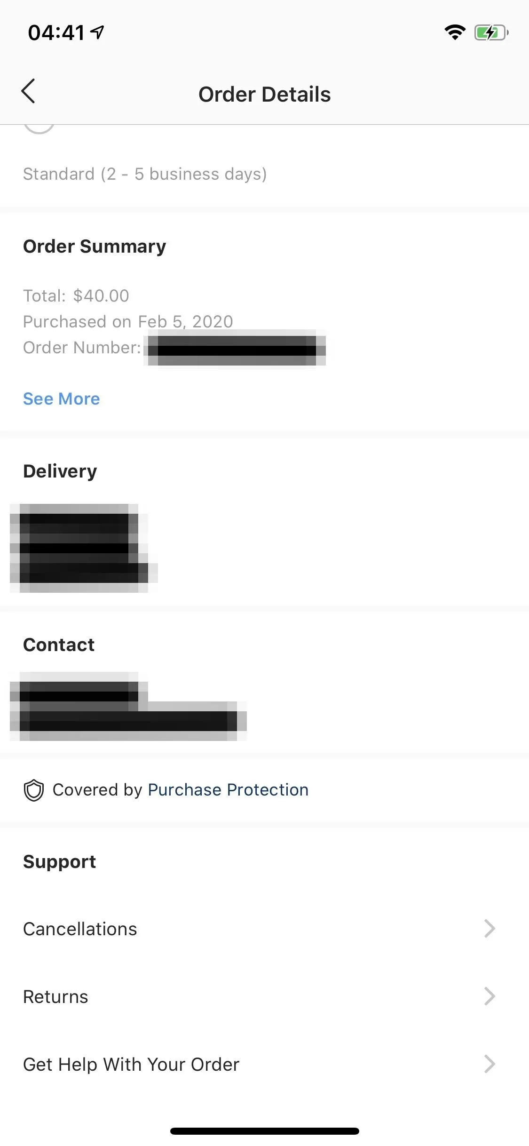Image resolution: width=529 pixels, height=1146 pixels.
Task: Open Get Help With Your Order chevron
Action: pos(490,1064)
